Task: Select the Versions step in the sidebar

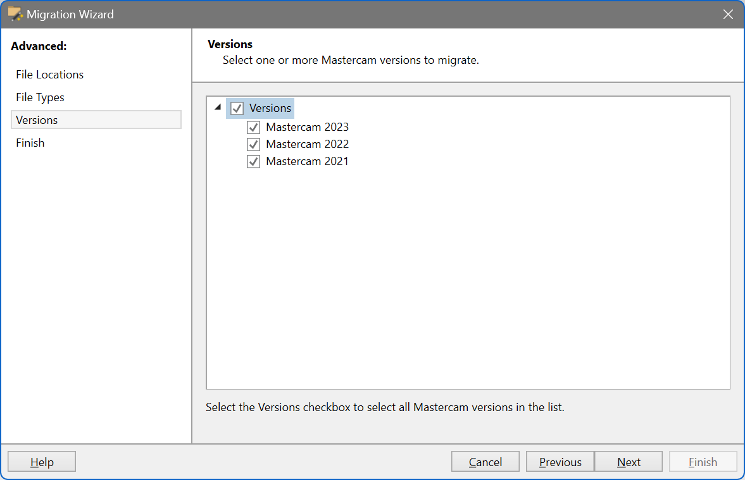Action: coord(96,120)
